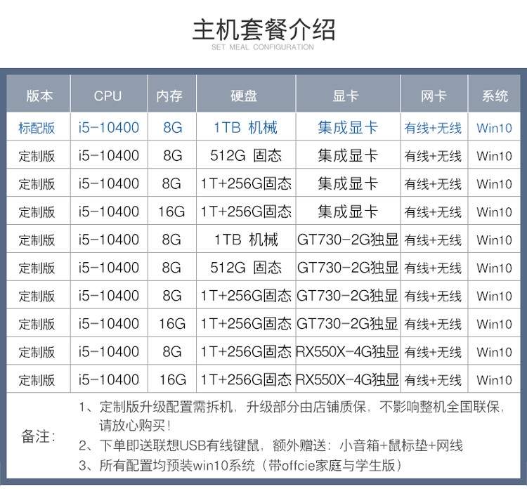Screen dimensions: 527x489
Task: Click 1T+256G固态 in the 16G 集成显卡 row
Action: pos(246,211)
